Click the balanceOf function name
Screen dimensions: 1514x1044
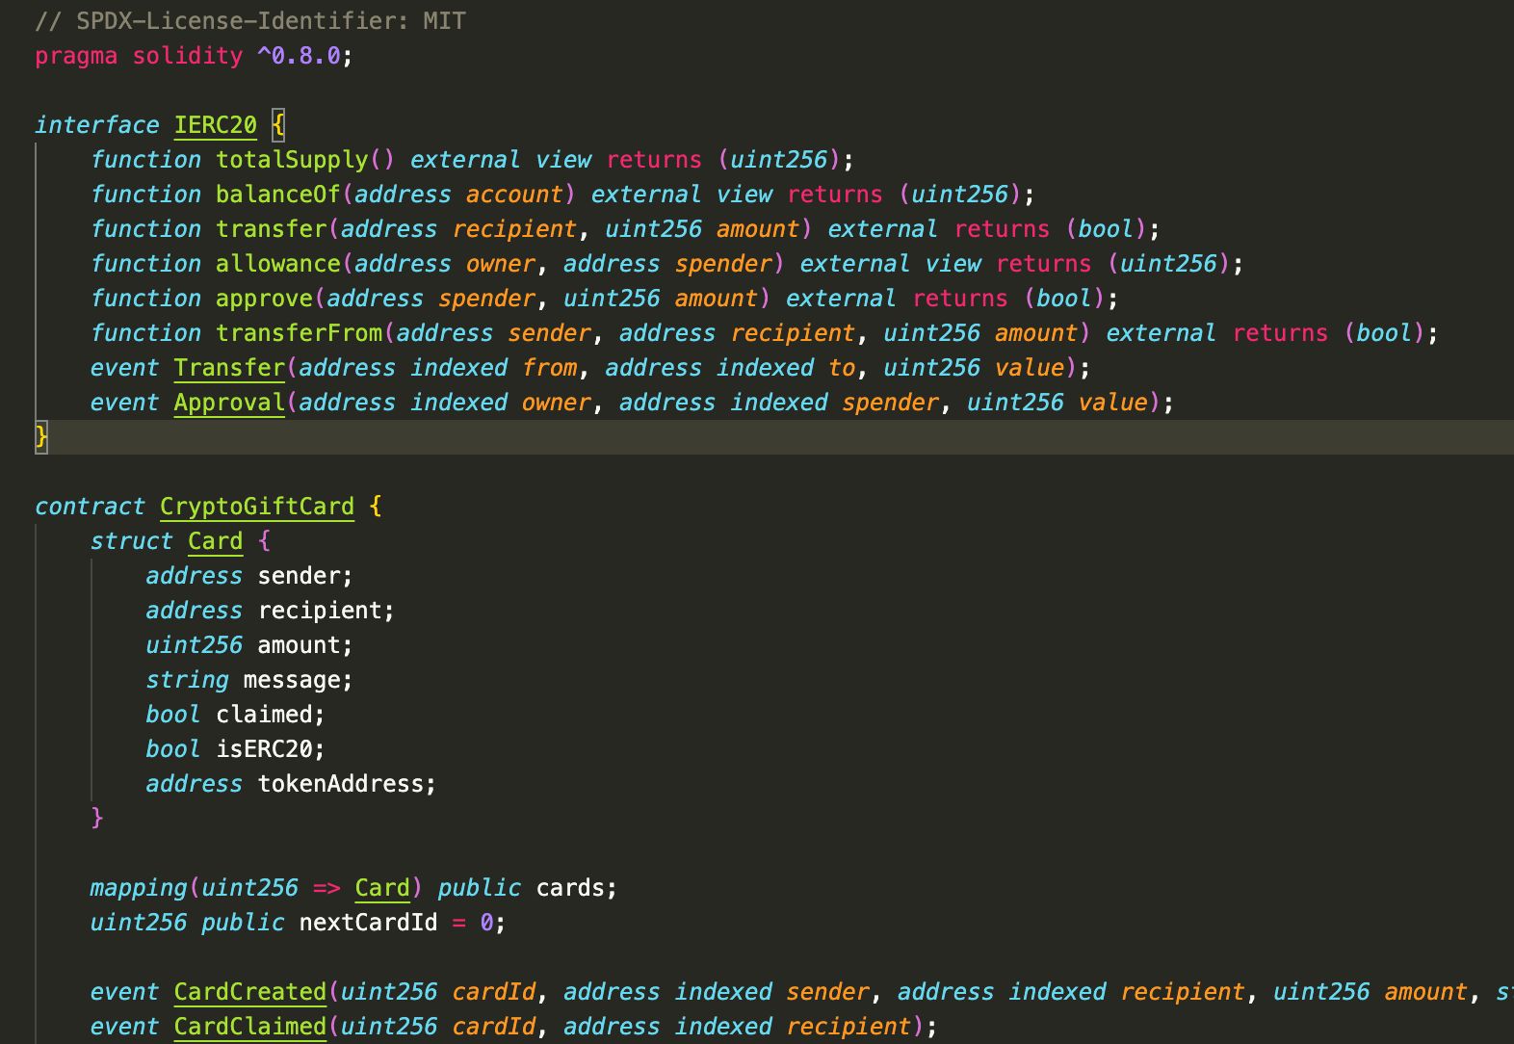(x=278, y=195)
